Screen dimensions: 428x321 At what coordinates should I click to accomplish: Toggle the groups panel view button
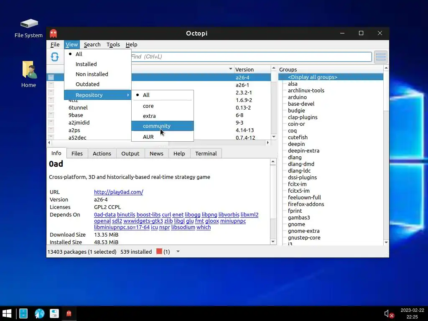tap(380, 57)
